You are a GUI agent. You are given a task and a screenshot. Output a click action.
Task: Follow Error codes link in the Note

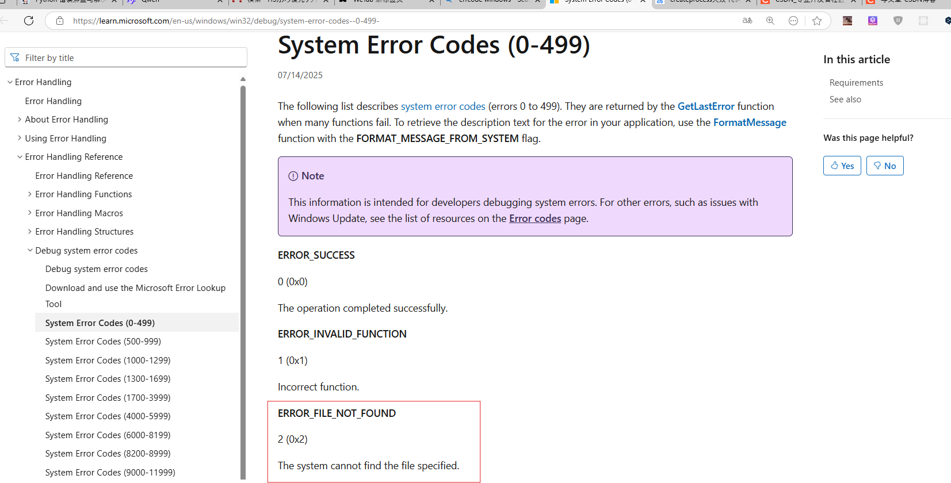coord(535,218)
